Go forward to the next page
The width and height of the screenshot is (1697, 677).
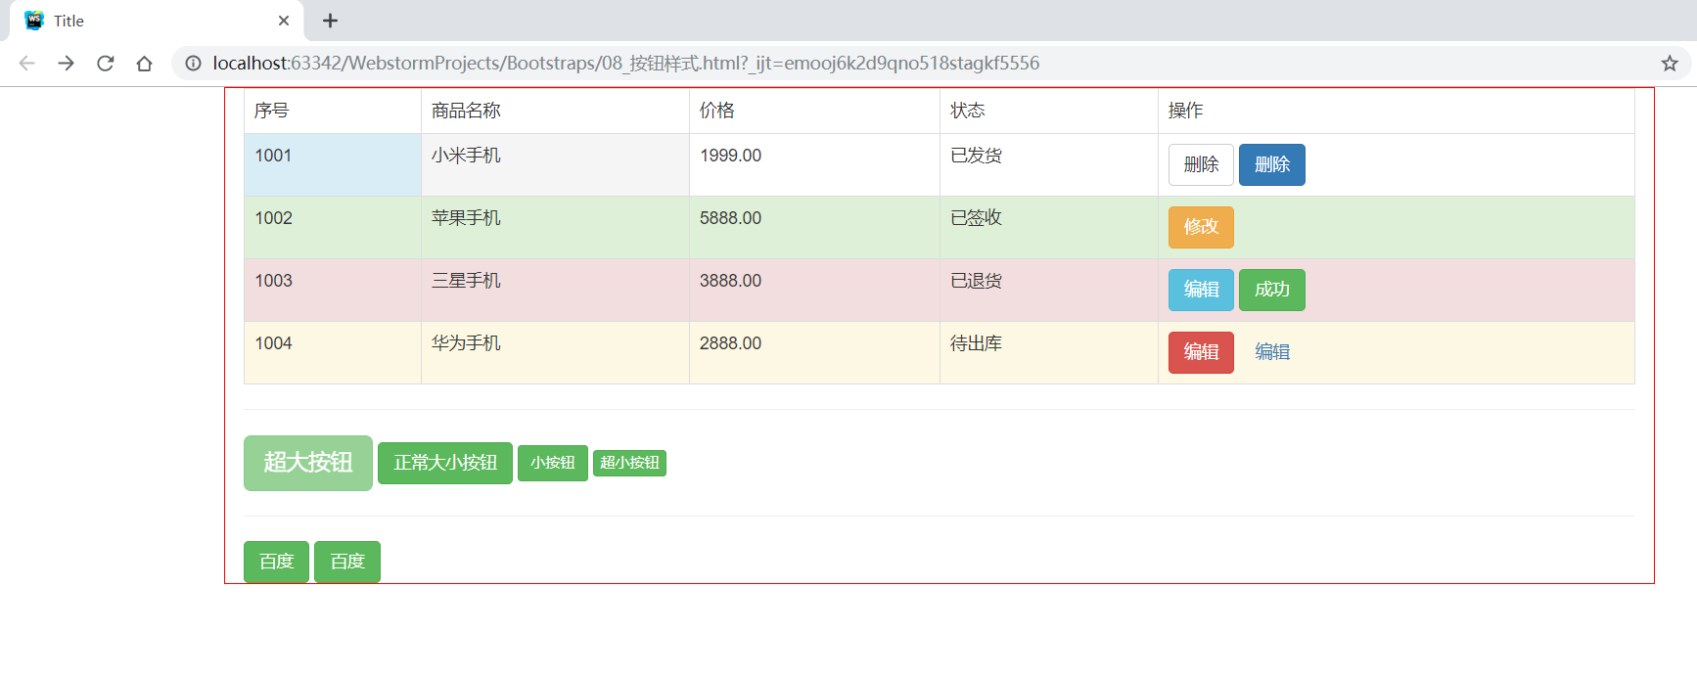point(66,64)
